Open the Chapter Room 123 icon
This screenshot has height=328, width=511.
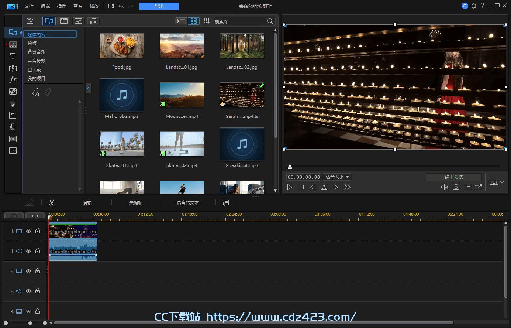click(x=13, y=150)
